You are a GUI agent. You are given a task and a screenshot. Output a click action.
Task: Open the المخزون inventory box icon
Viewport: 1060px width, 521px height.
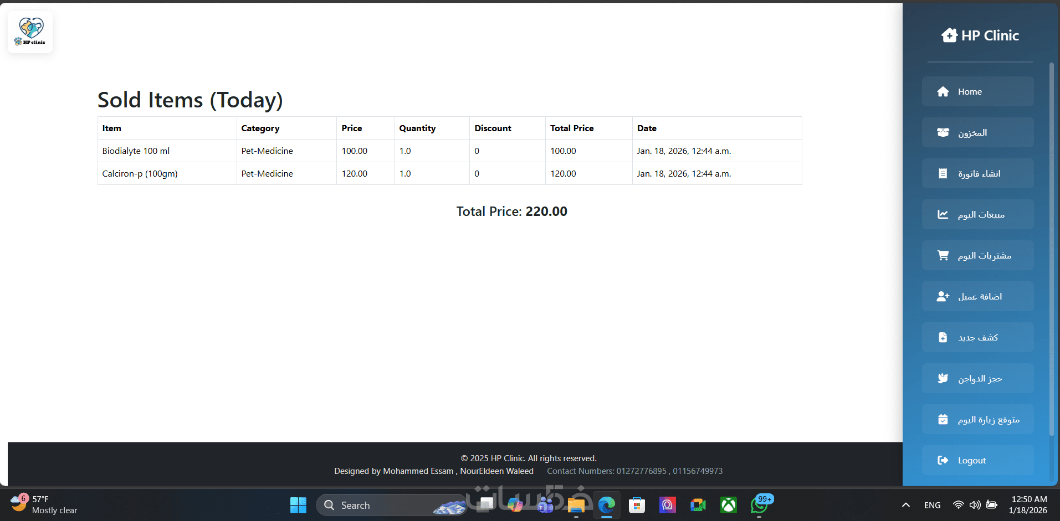coord(943,133)
